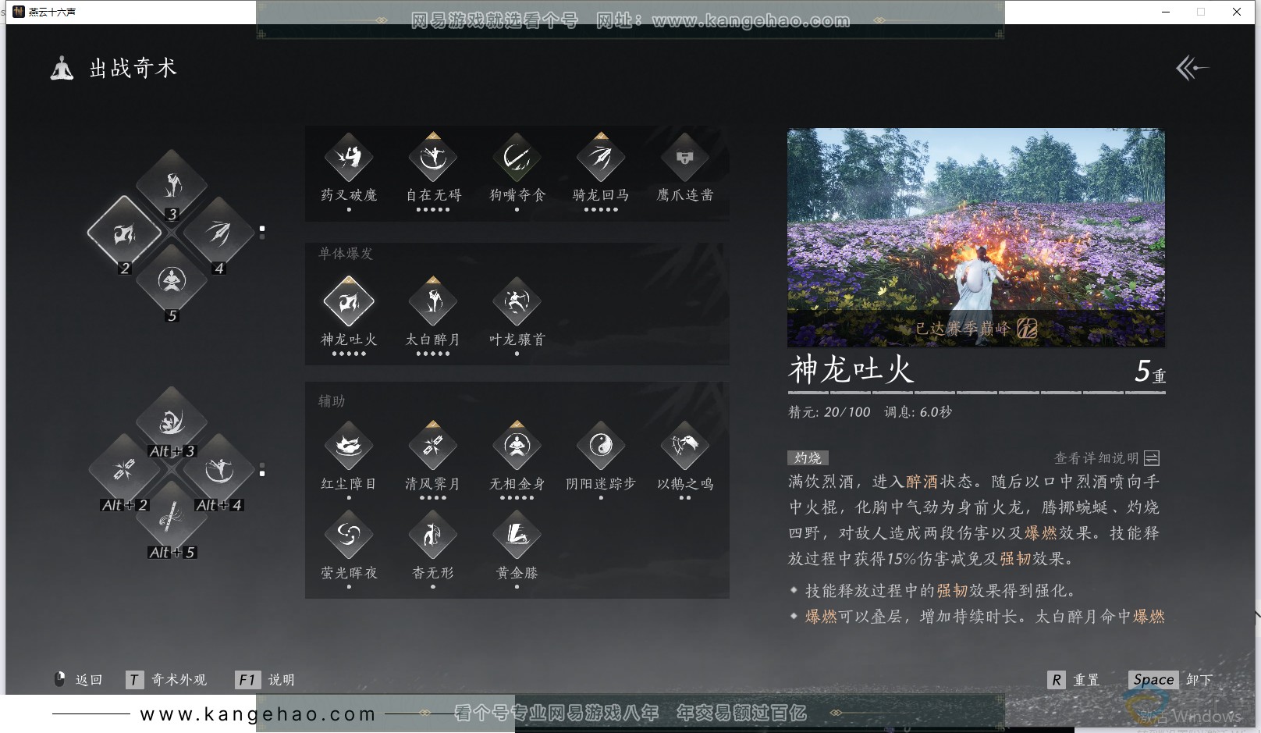Click the 灼烧 burn tag label
Viewport: 1261px width, 733px height.
(x=808, y=458)
